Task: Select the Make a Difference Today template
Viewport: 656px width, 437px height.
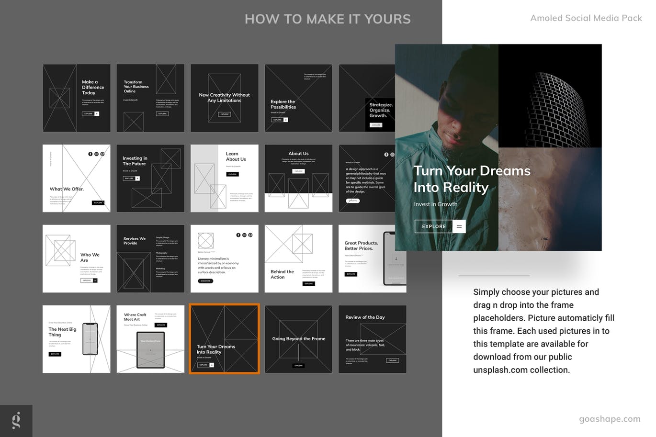Action: coord(77,98)
